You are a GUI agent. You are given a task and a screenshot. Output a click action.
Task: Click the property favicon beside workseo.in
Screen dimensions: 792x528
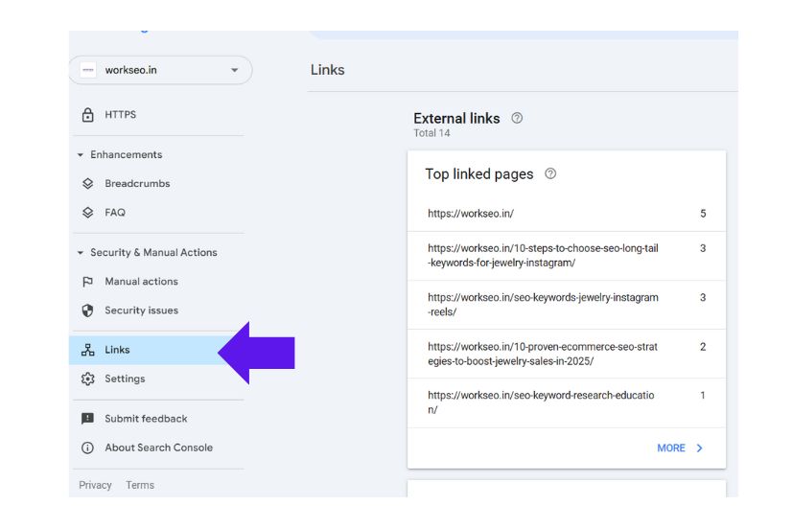(88, 70)
